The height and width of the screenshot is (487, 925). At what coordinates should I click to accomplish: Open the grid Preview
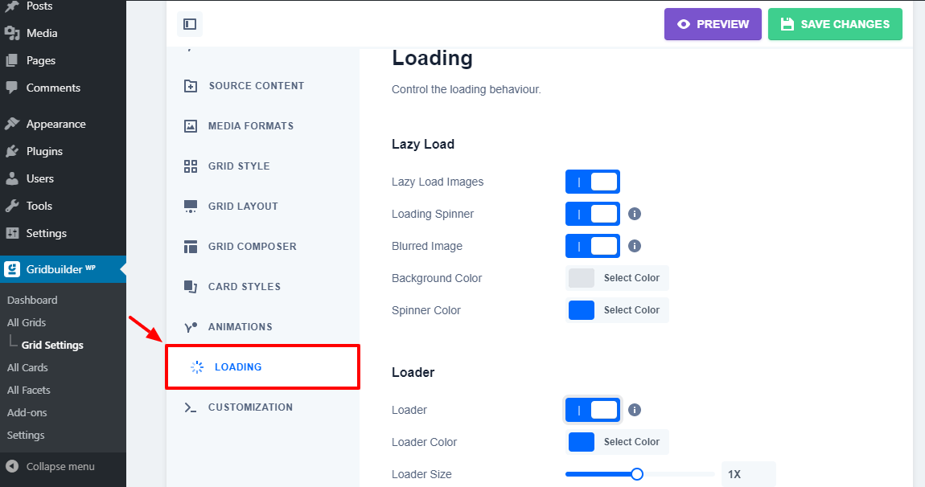tap(713, 24)
